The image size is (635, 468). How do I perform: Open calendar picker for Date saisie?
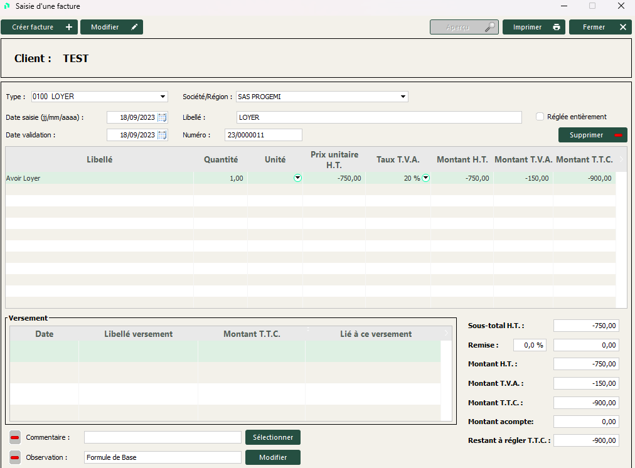163,117
